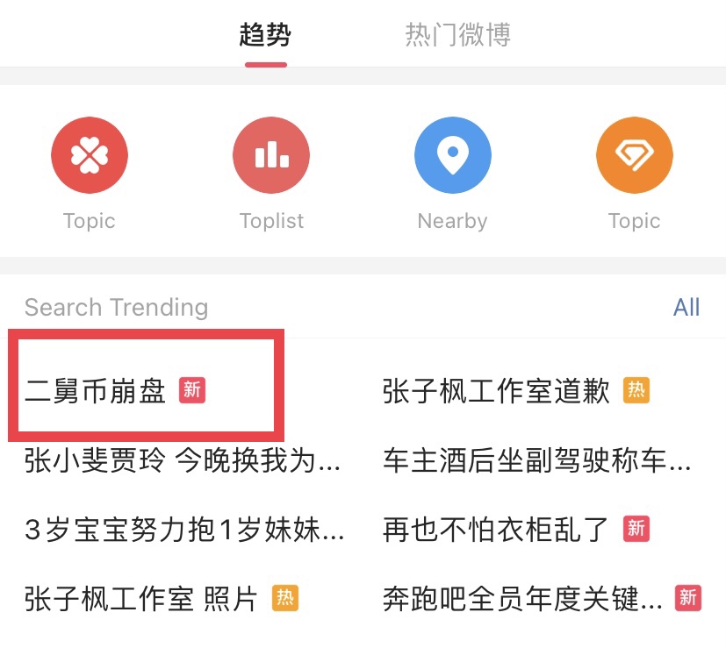Viewport: 726px width, 648px height.
Task: Open trending topic 张小斐贾玲 今晚换我为
Action: pyautogui.click(x=183, y=460)
